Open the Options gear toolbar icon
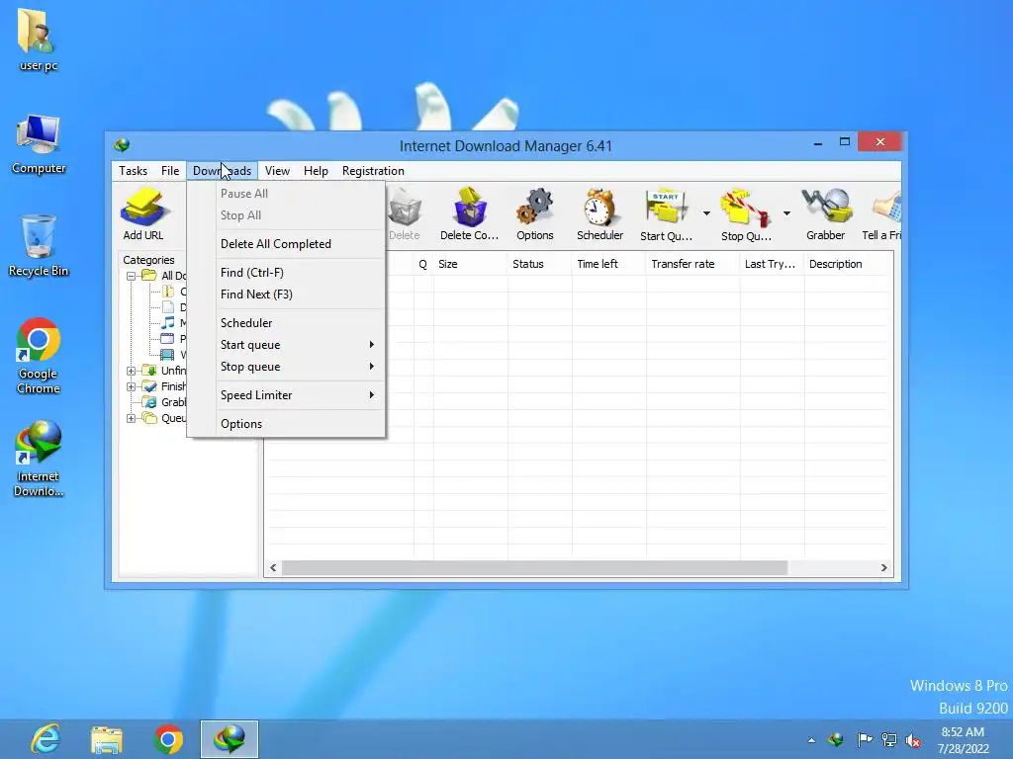1013x759 pixels. [535, 213]
